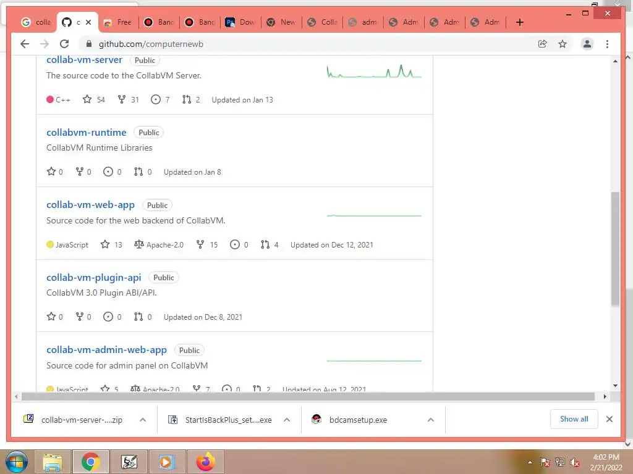Open issues of collabvm-runtime
The width and height of the screenshot is (633, 474).
pyautogui.click(x=113, y=172)
